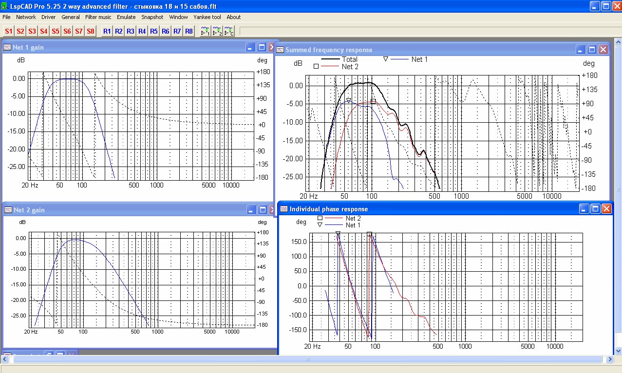Open the About menu

click(x=233, y=17)
